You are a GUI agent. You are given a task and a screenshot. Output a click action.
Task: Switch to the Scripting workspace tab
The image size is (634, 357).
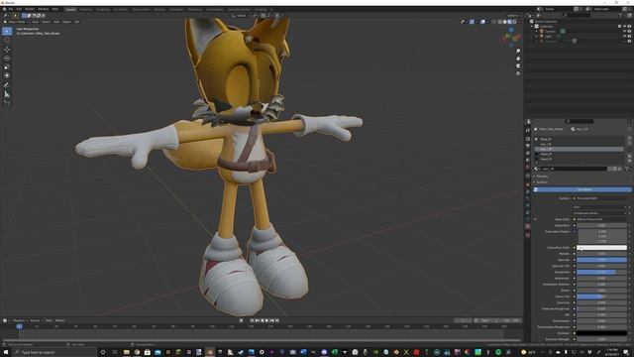[x=261, y=9]
